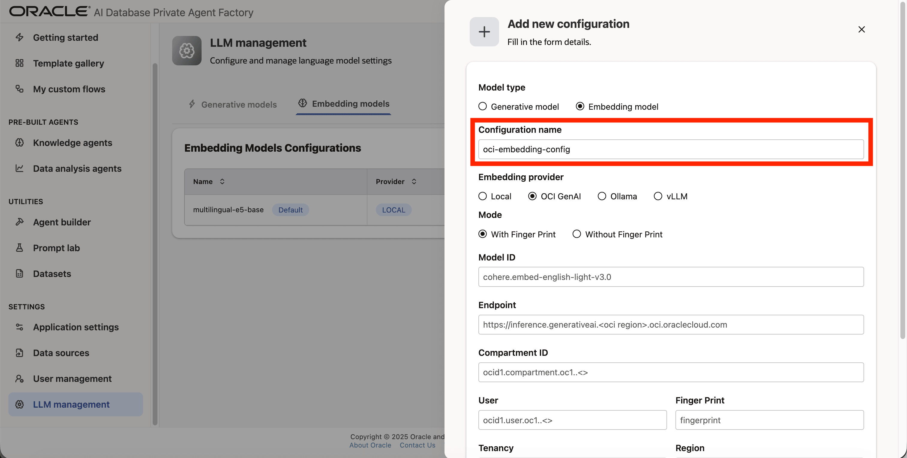Click the Model ID input field
This screenshot has width=907, height=458.
coord(670,277)
